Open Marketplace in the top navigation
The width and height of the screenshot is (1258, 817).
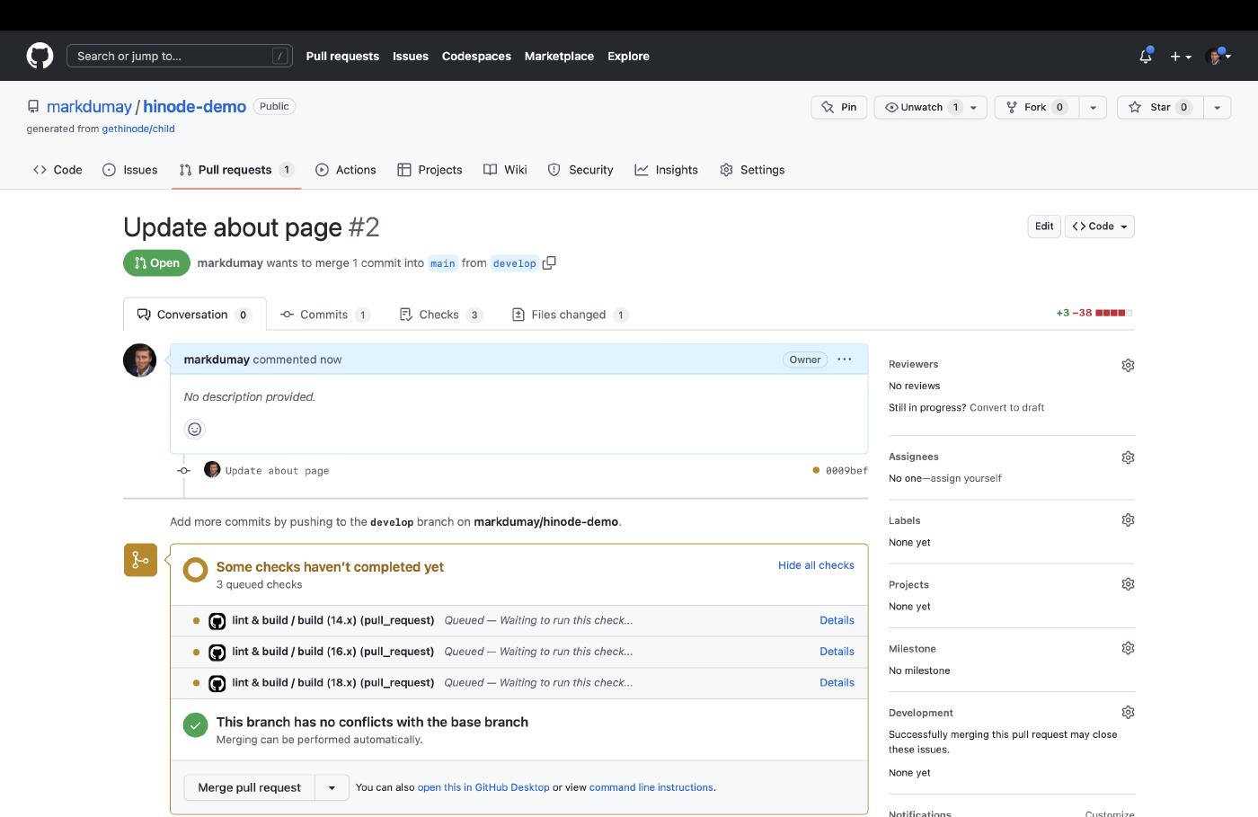click(559, 56)
